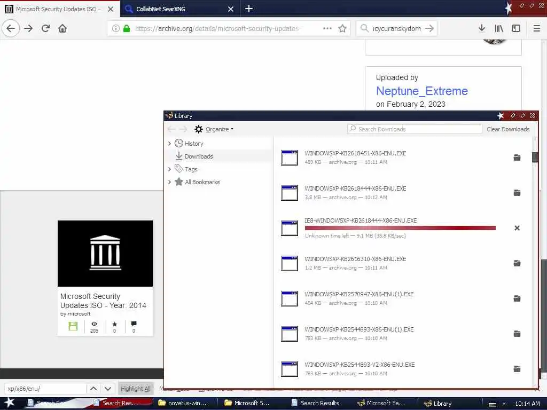
Task: Click the Library downloads list scrollbar thumb
Action: pos(535,157)
